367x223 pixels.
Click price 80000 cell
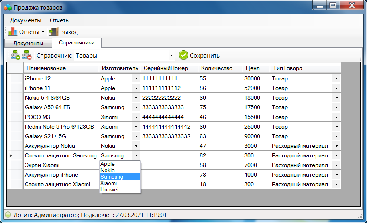tap(256, 78)
